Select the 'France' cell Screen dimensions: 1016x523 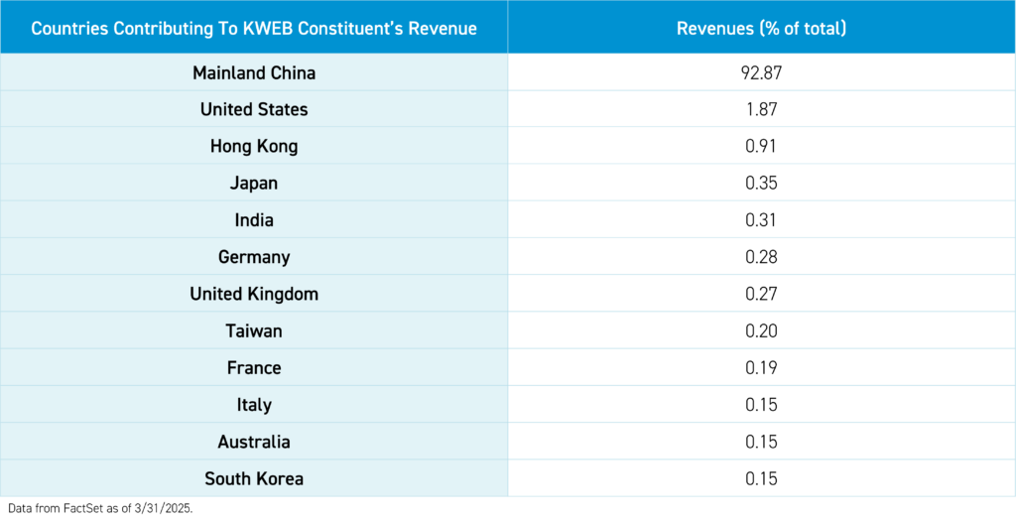[254, 368]
